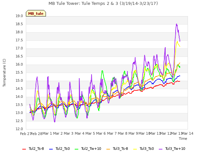Click the chart title MB Tule Tower
Viewport: 207px width, 155px height.
[103, 4]
